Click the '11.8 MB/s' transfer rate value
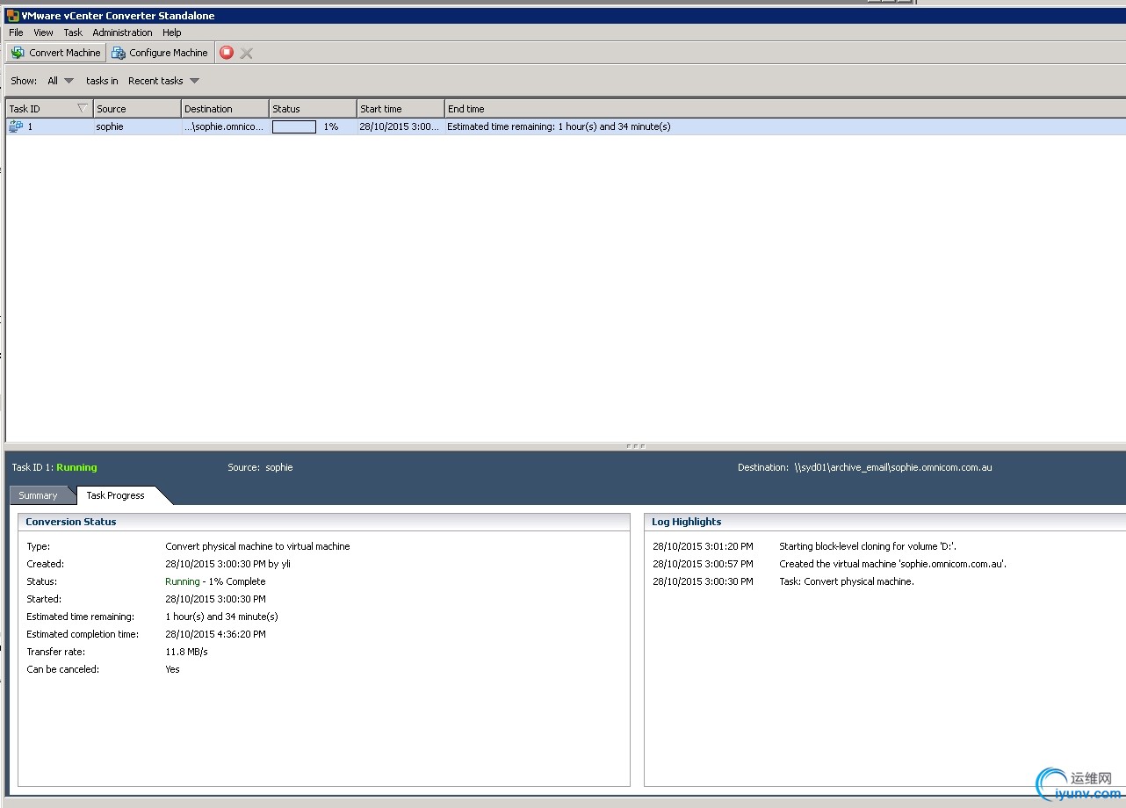The width and height of the screenshot is (1126, 808). tap(186, 652)
